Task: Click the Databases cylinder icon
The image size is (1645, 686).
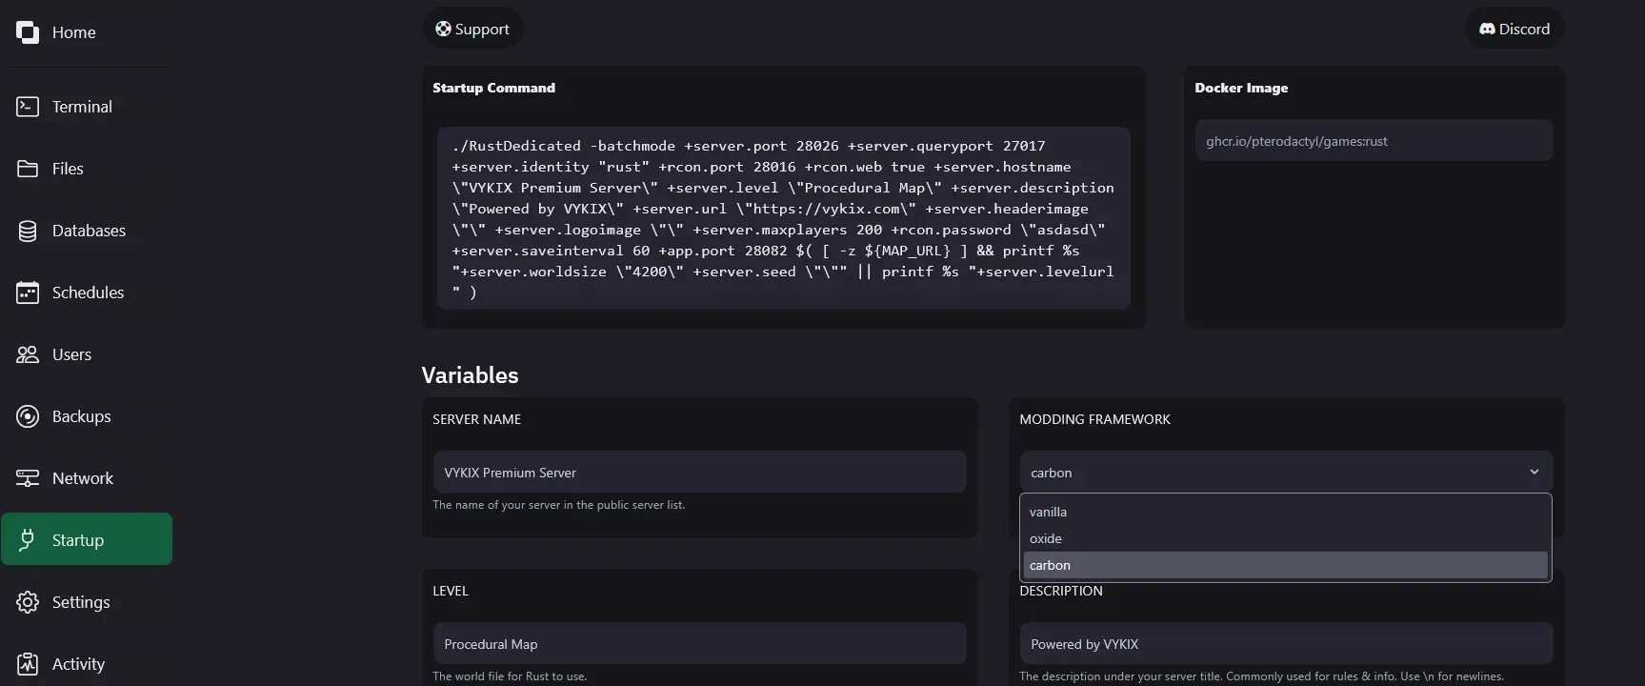Action: (28, 231)
